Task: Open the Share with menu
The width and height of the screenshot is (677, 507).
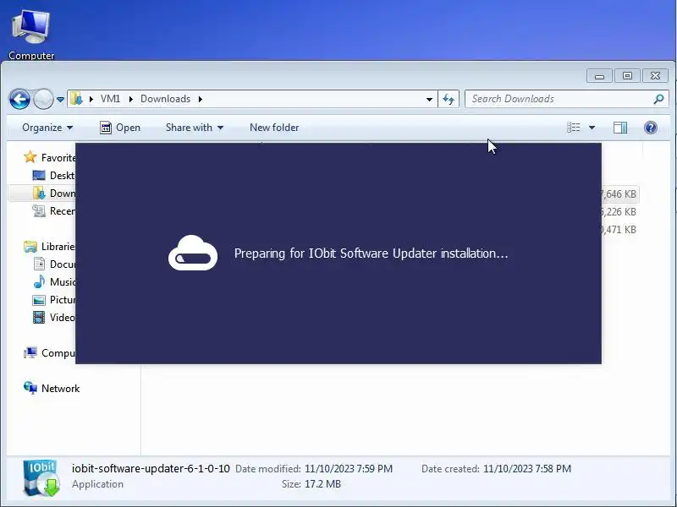Action: (x=195, y=128)
